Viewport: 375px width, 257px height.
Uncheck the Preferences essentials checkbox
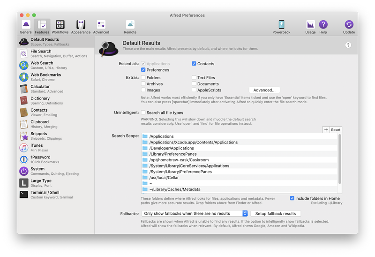[x=143, y=70]
